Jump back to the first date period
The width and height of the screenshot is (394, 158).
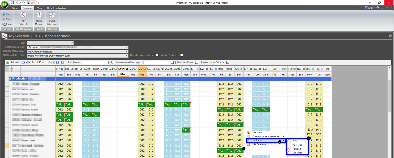(23, 62)
